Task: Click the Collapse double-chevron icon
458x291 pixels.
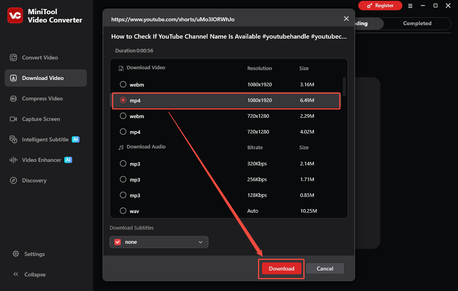Action: click(16, 274)
